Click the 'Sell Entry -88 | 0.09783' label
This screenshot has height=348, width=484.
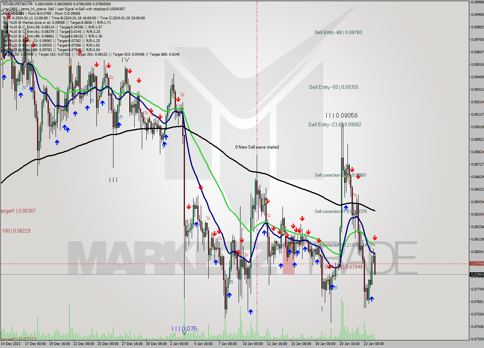(338, 33)
